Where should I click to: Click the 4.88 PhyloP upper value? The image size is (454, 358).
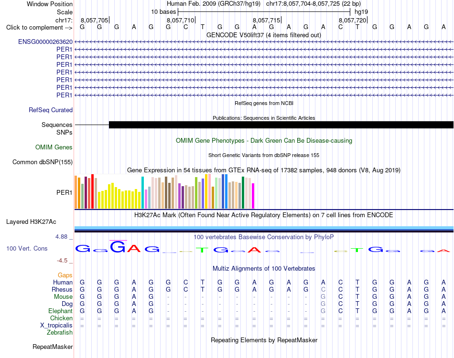coord(61,237)
